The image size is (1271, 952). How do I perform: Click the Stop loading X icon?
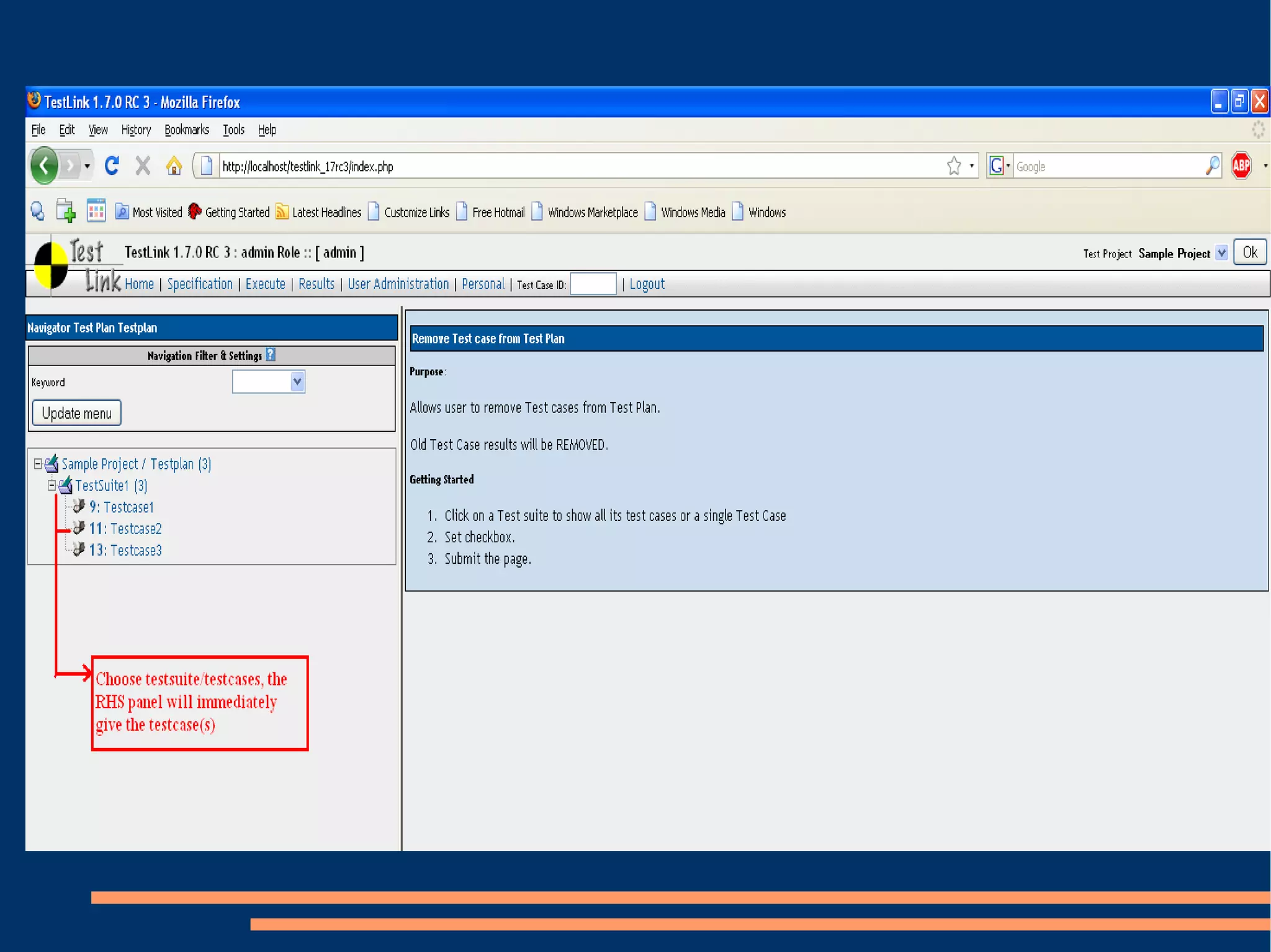[143, 166]
